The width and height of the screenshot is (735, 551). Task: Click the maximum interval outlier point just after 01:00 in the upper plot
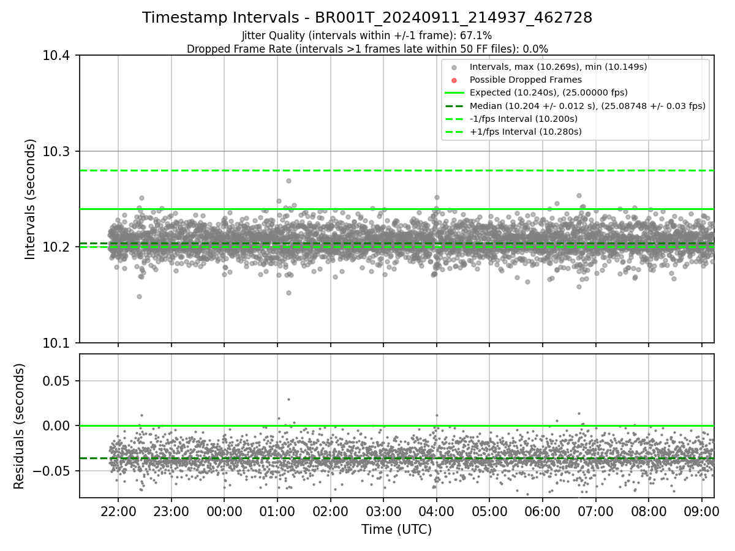tap(288, 181)
